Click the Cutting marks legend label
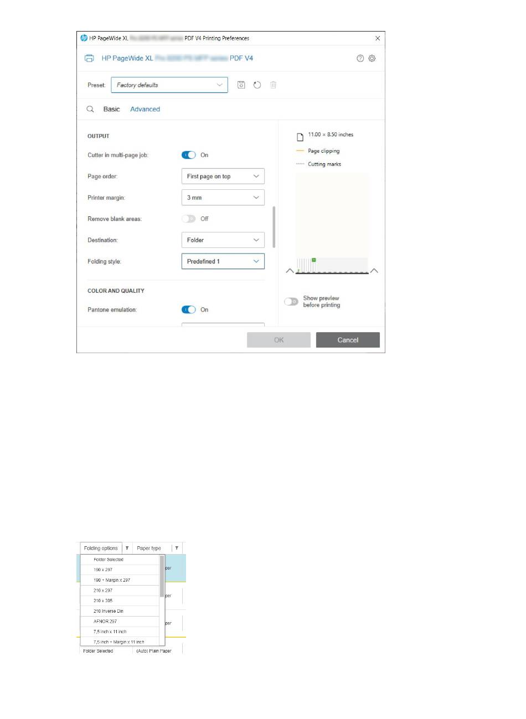Screen dimensions: 526x719 tap(324, 164)
